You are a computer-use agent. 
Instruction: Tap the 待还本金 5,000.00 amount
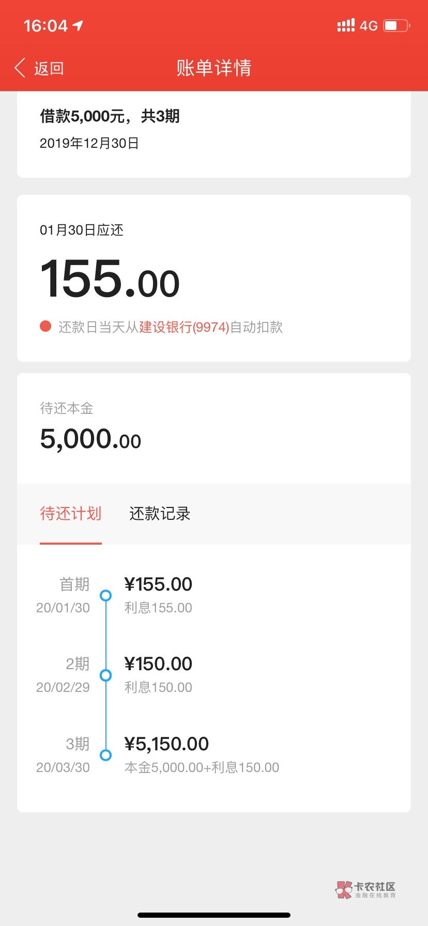(90, 439)
